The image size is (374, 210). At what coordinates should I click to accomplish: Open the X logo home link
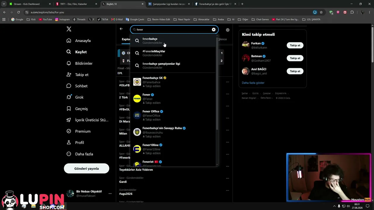(69, 29)
